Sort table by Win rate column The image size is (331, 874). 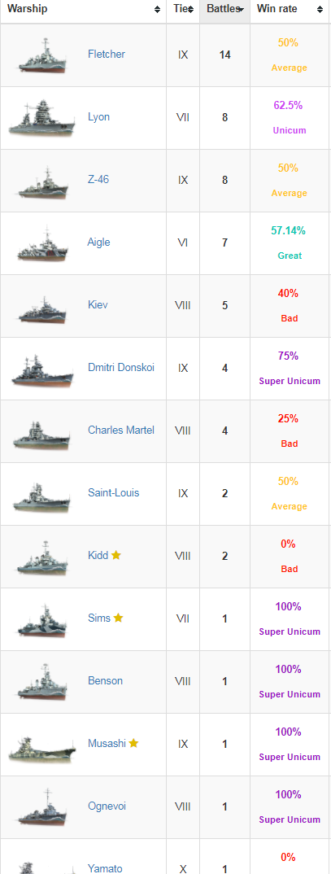(290, 10)
